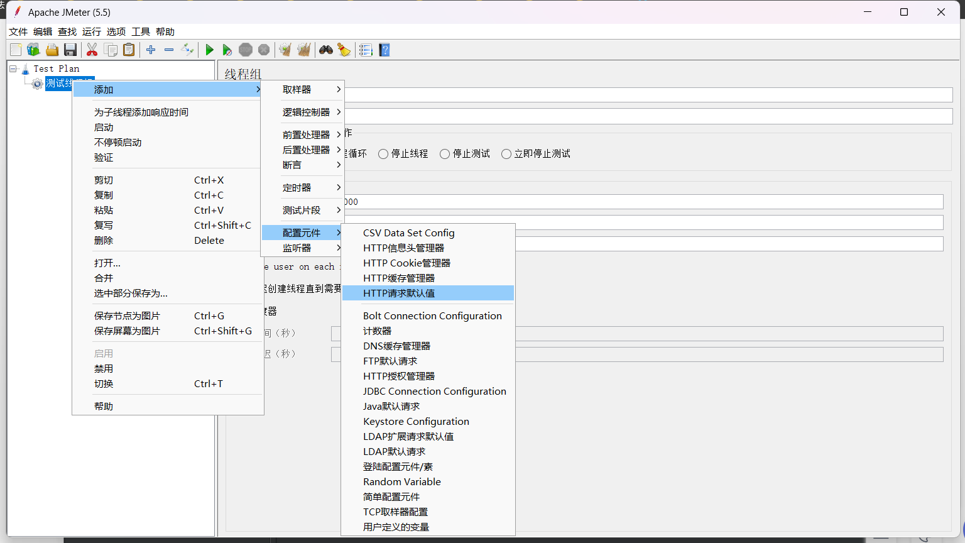This screenshot has height=543, width=965.
Task: Open the 查找 menu
Action: (67, 32)
